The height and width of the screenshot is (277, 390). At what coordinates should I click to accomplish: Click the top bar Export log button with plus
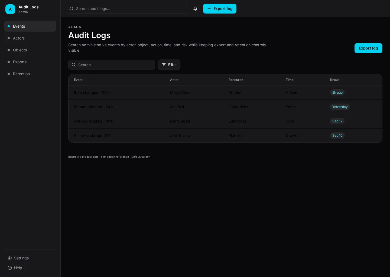point(220,9)
